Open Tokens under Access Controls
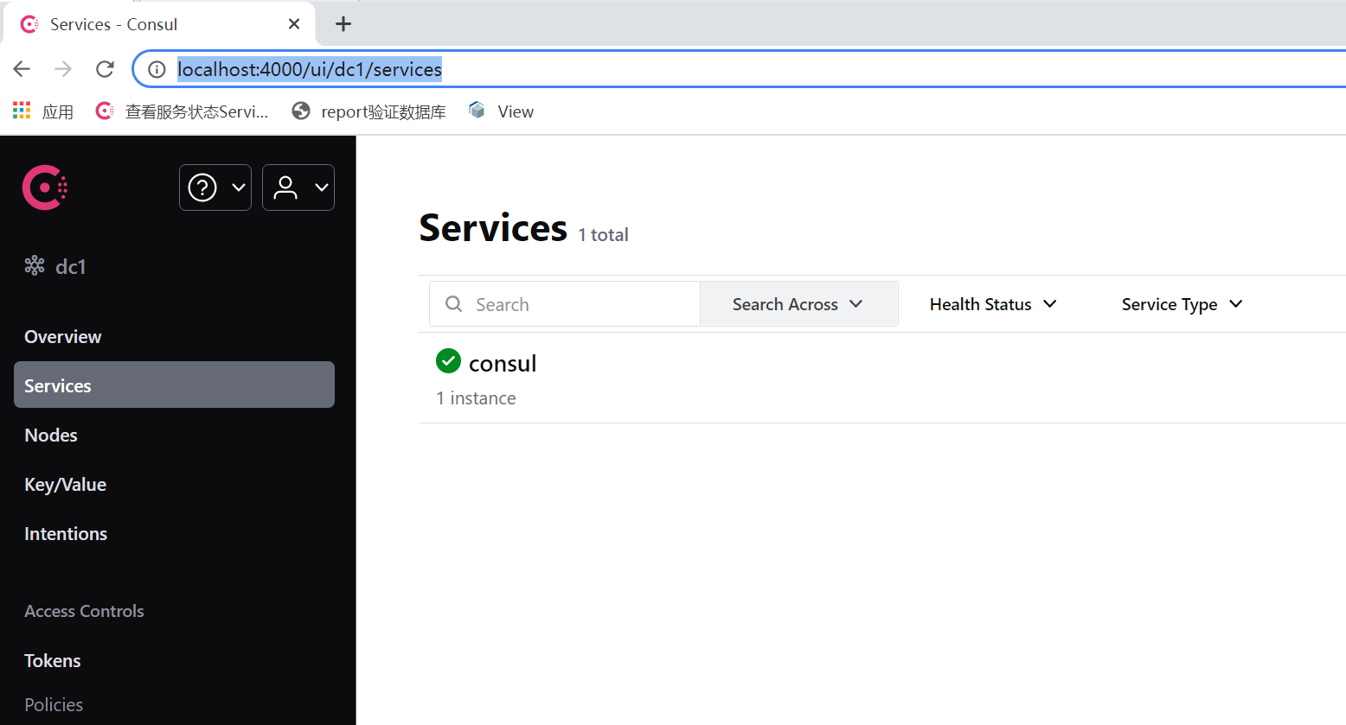The height and width of the screenshot is (725, 1346). pyautogui.click(x=52, y=661)
